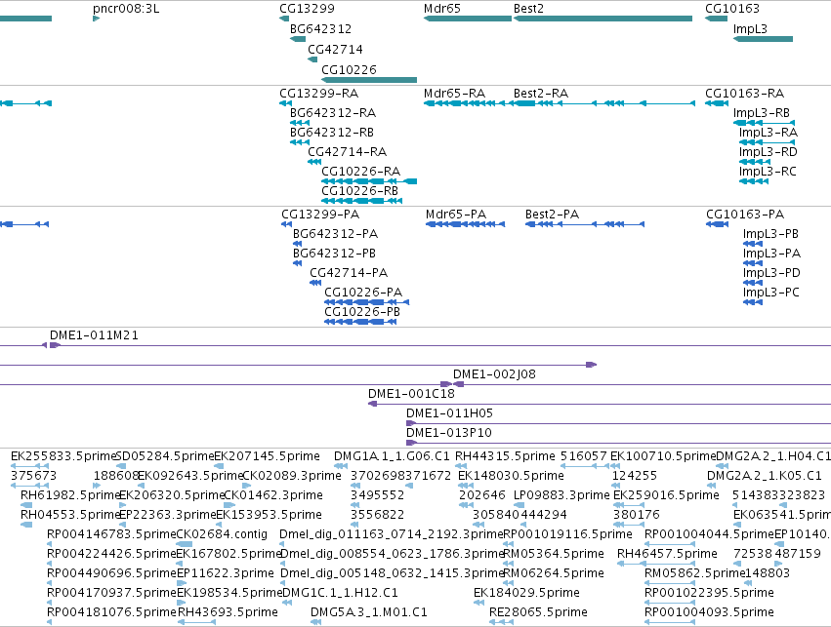Viewport: 831px width, 627px height.
Task: Select the RE28065.5prime EST label
Action: click(538, 613)
